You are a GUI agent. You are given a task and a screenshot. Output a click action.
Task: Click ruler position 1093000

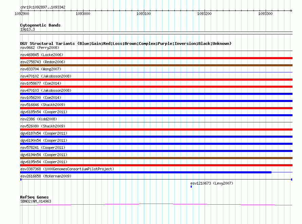83,14
